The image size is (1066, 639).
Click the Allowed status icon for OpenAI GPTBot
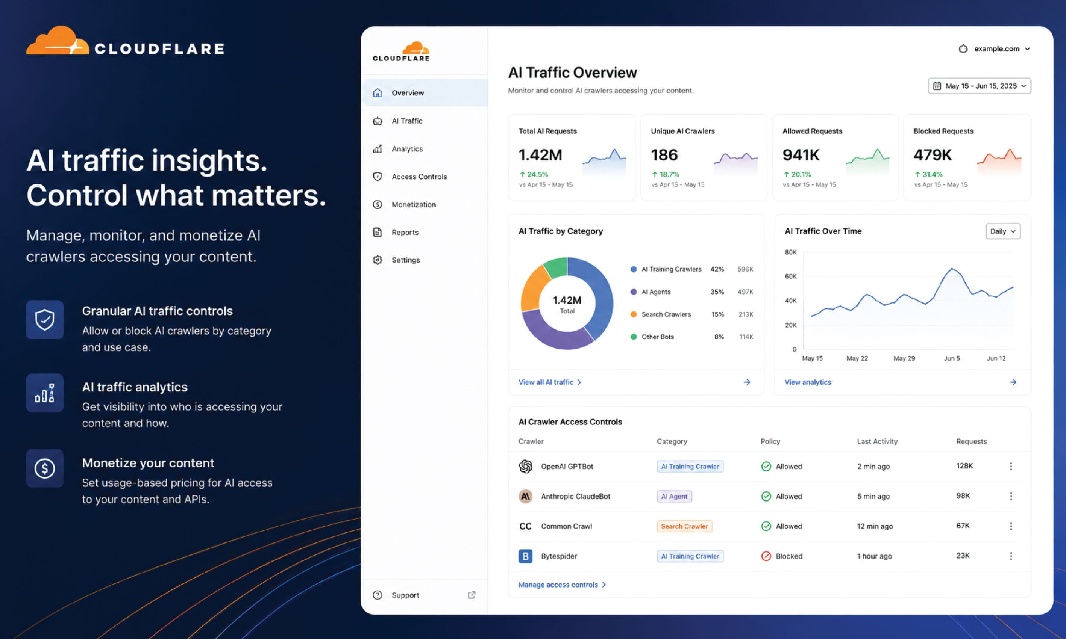[x=766, y=466]
